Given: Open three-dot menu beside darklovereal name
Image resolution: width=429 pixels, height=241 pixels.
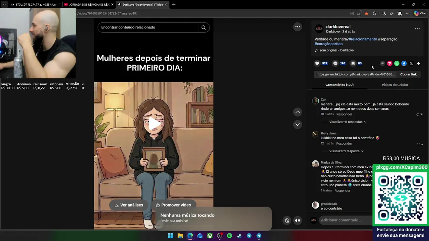Looking at the screenshot, I should click(417, 29).
